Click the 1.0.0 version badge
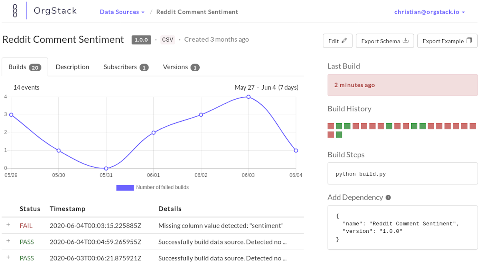The height and width of the screenshot is (268, 480). [141, 40]
